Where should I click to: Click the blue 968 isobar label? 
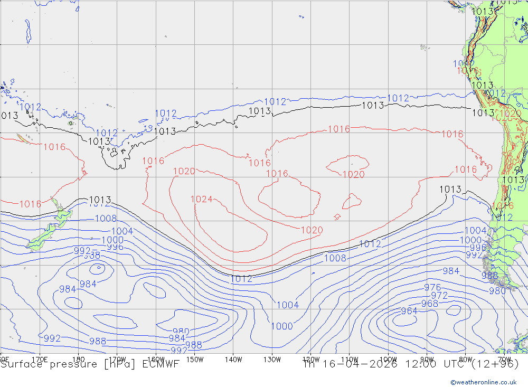[430, 304]
